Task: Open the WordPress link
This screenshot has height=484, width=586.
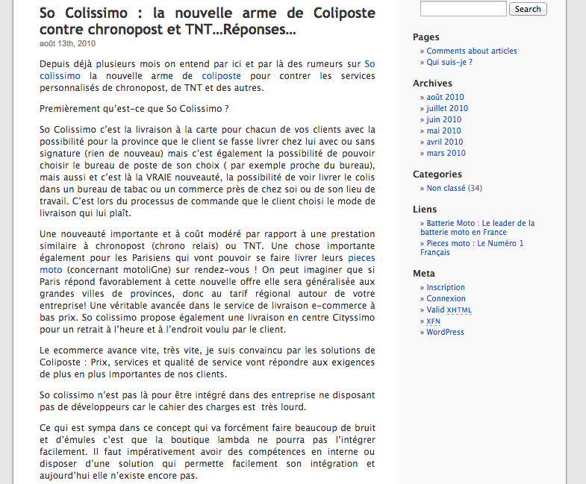Action: point(445,332)
